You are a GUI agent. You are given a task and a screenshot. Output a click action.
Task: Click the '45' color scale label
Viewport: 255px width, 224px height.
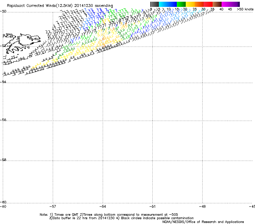(230, 9)
